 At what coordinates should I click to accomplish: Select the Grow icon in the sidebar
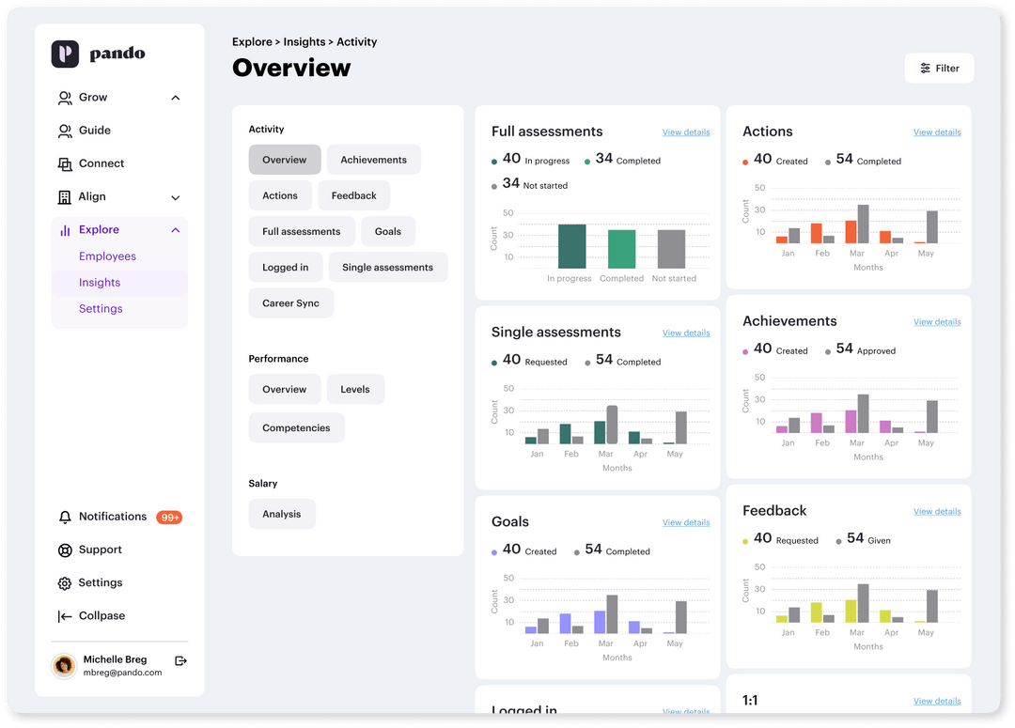tap(64, 97)
